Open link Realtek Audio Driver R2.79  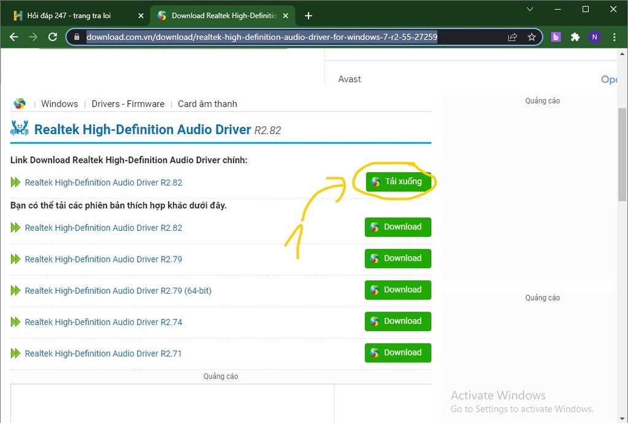pos(103,259)
